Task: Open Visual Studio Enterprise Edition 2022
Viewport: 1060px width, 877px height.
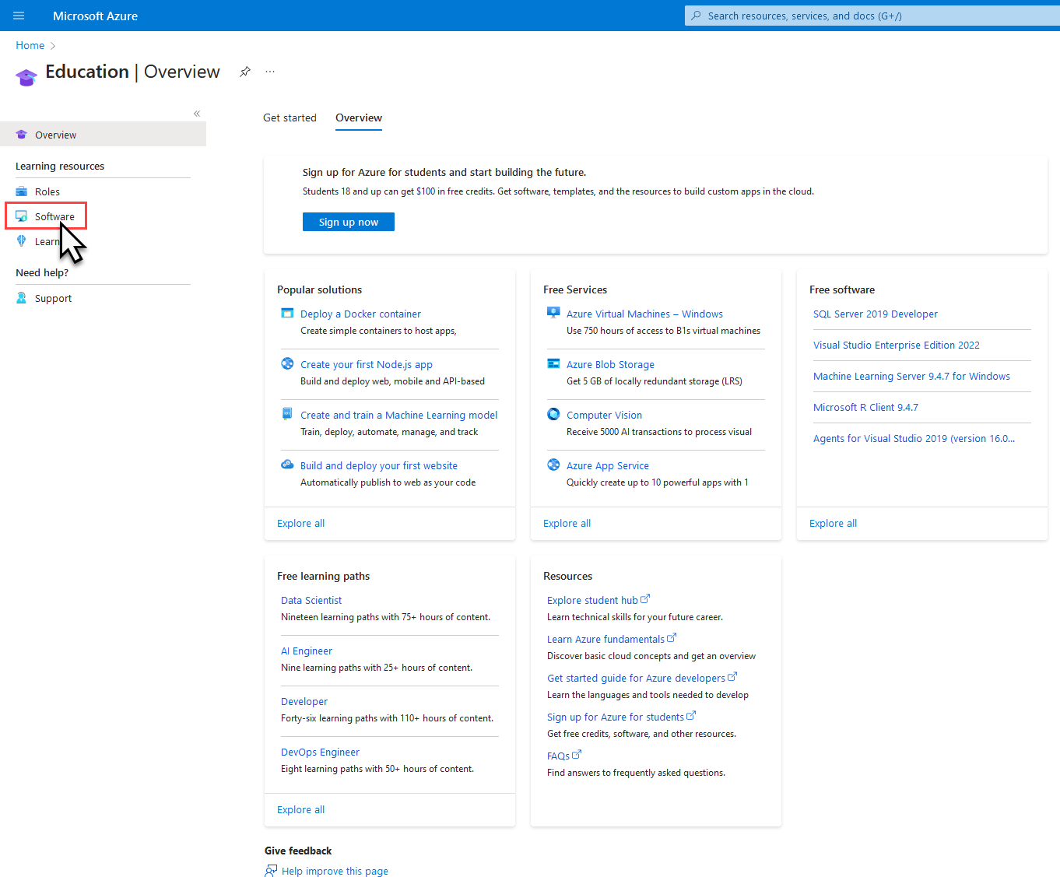Action: pos(897,346)
